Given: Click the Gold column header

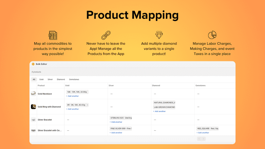Looking at the screenshot, I should tap(67, 85).
